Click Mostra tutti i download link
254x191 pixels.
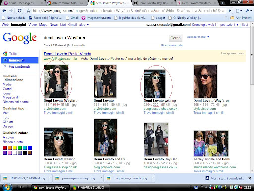pos(227,178)
